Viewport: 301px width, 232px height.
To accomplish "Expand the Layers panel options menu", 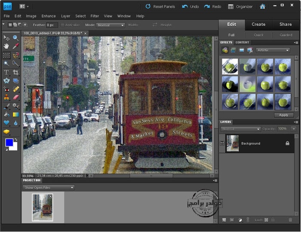I will click(296, 122).
